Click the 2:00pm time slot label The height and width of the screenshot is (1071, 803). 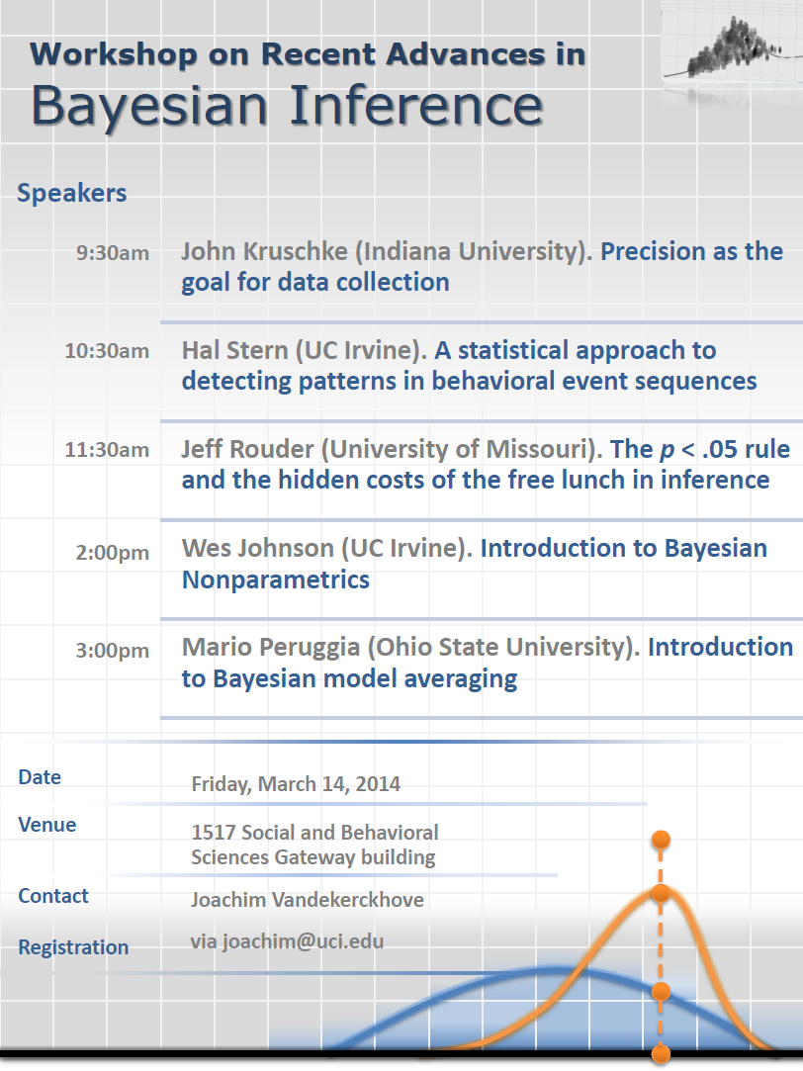point(112,552)
